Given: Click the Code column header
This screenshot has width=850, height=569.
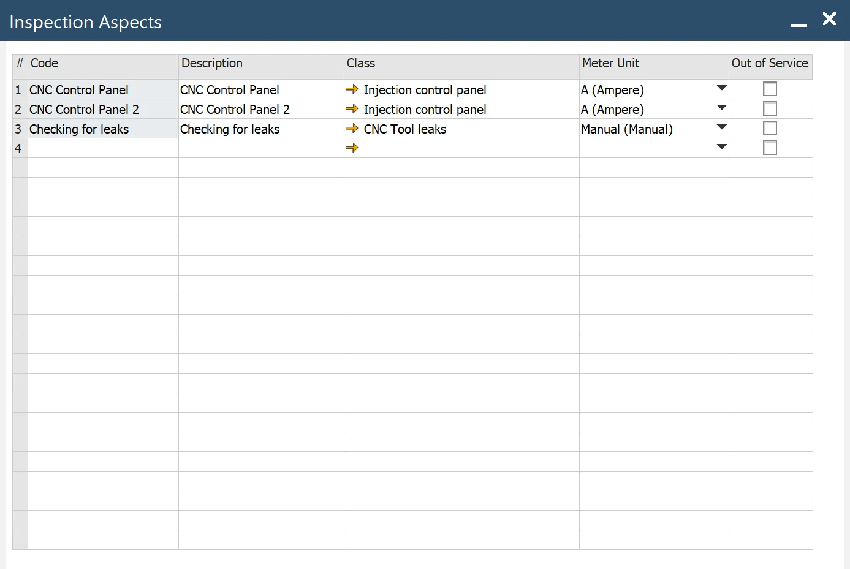Looking at the screenshot, I should point(103,64).
